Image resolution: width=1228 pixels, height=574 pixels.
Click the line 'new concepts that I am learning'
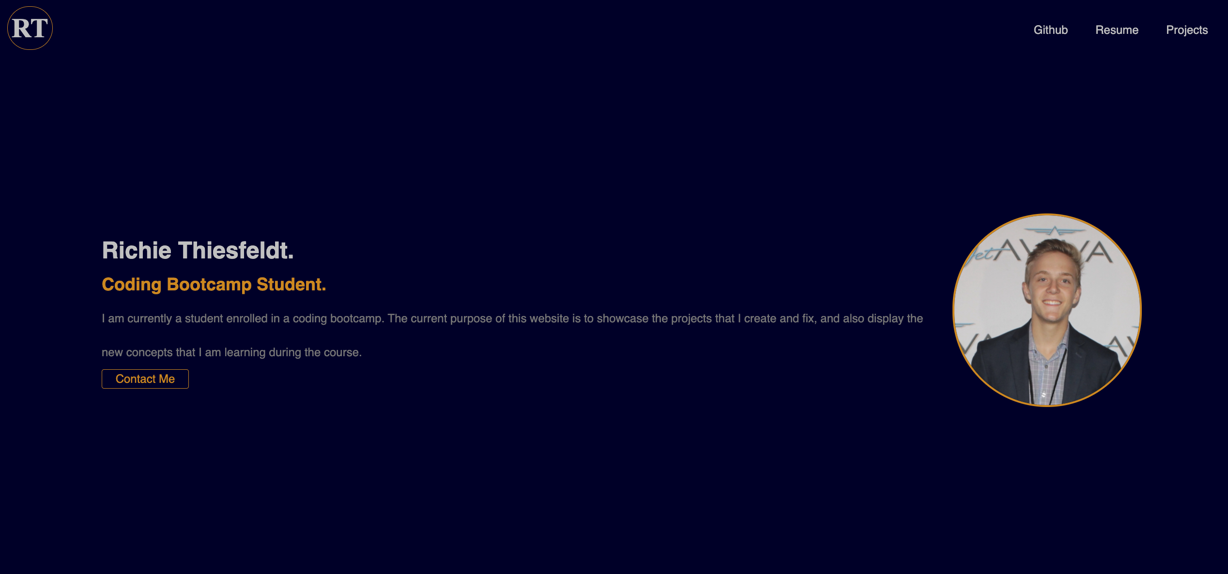click(231, 352)
